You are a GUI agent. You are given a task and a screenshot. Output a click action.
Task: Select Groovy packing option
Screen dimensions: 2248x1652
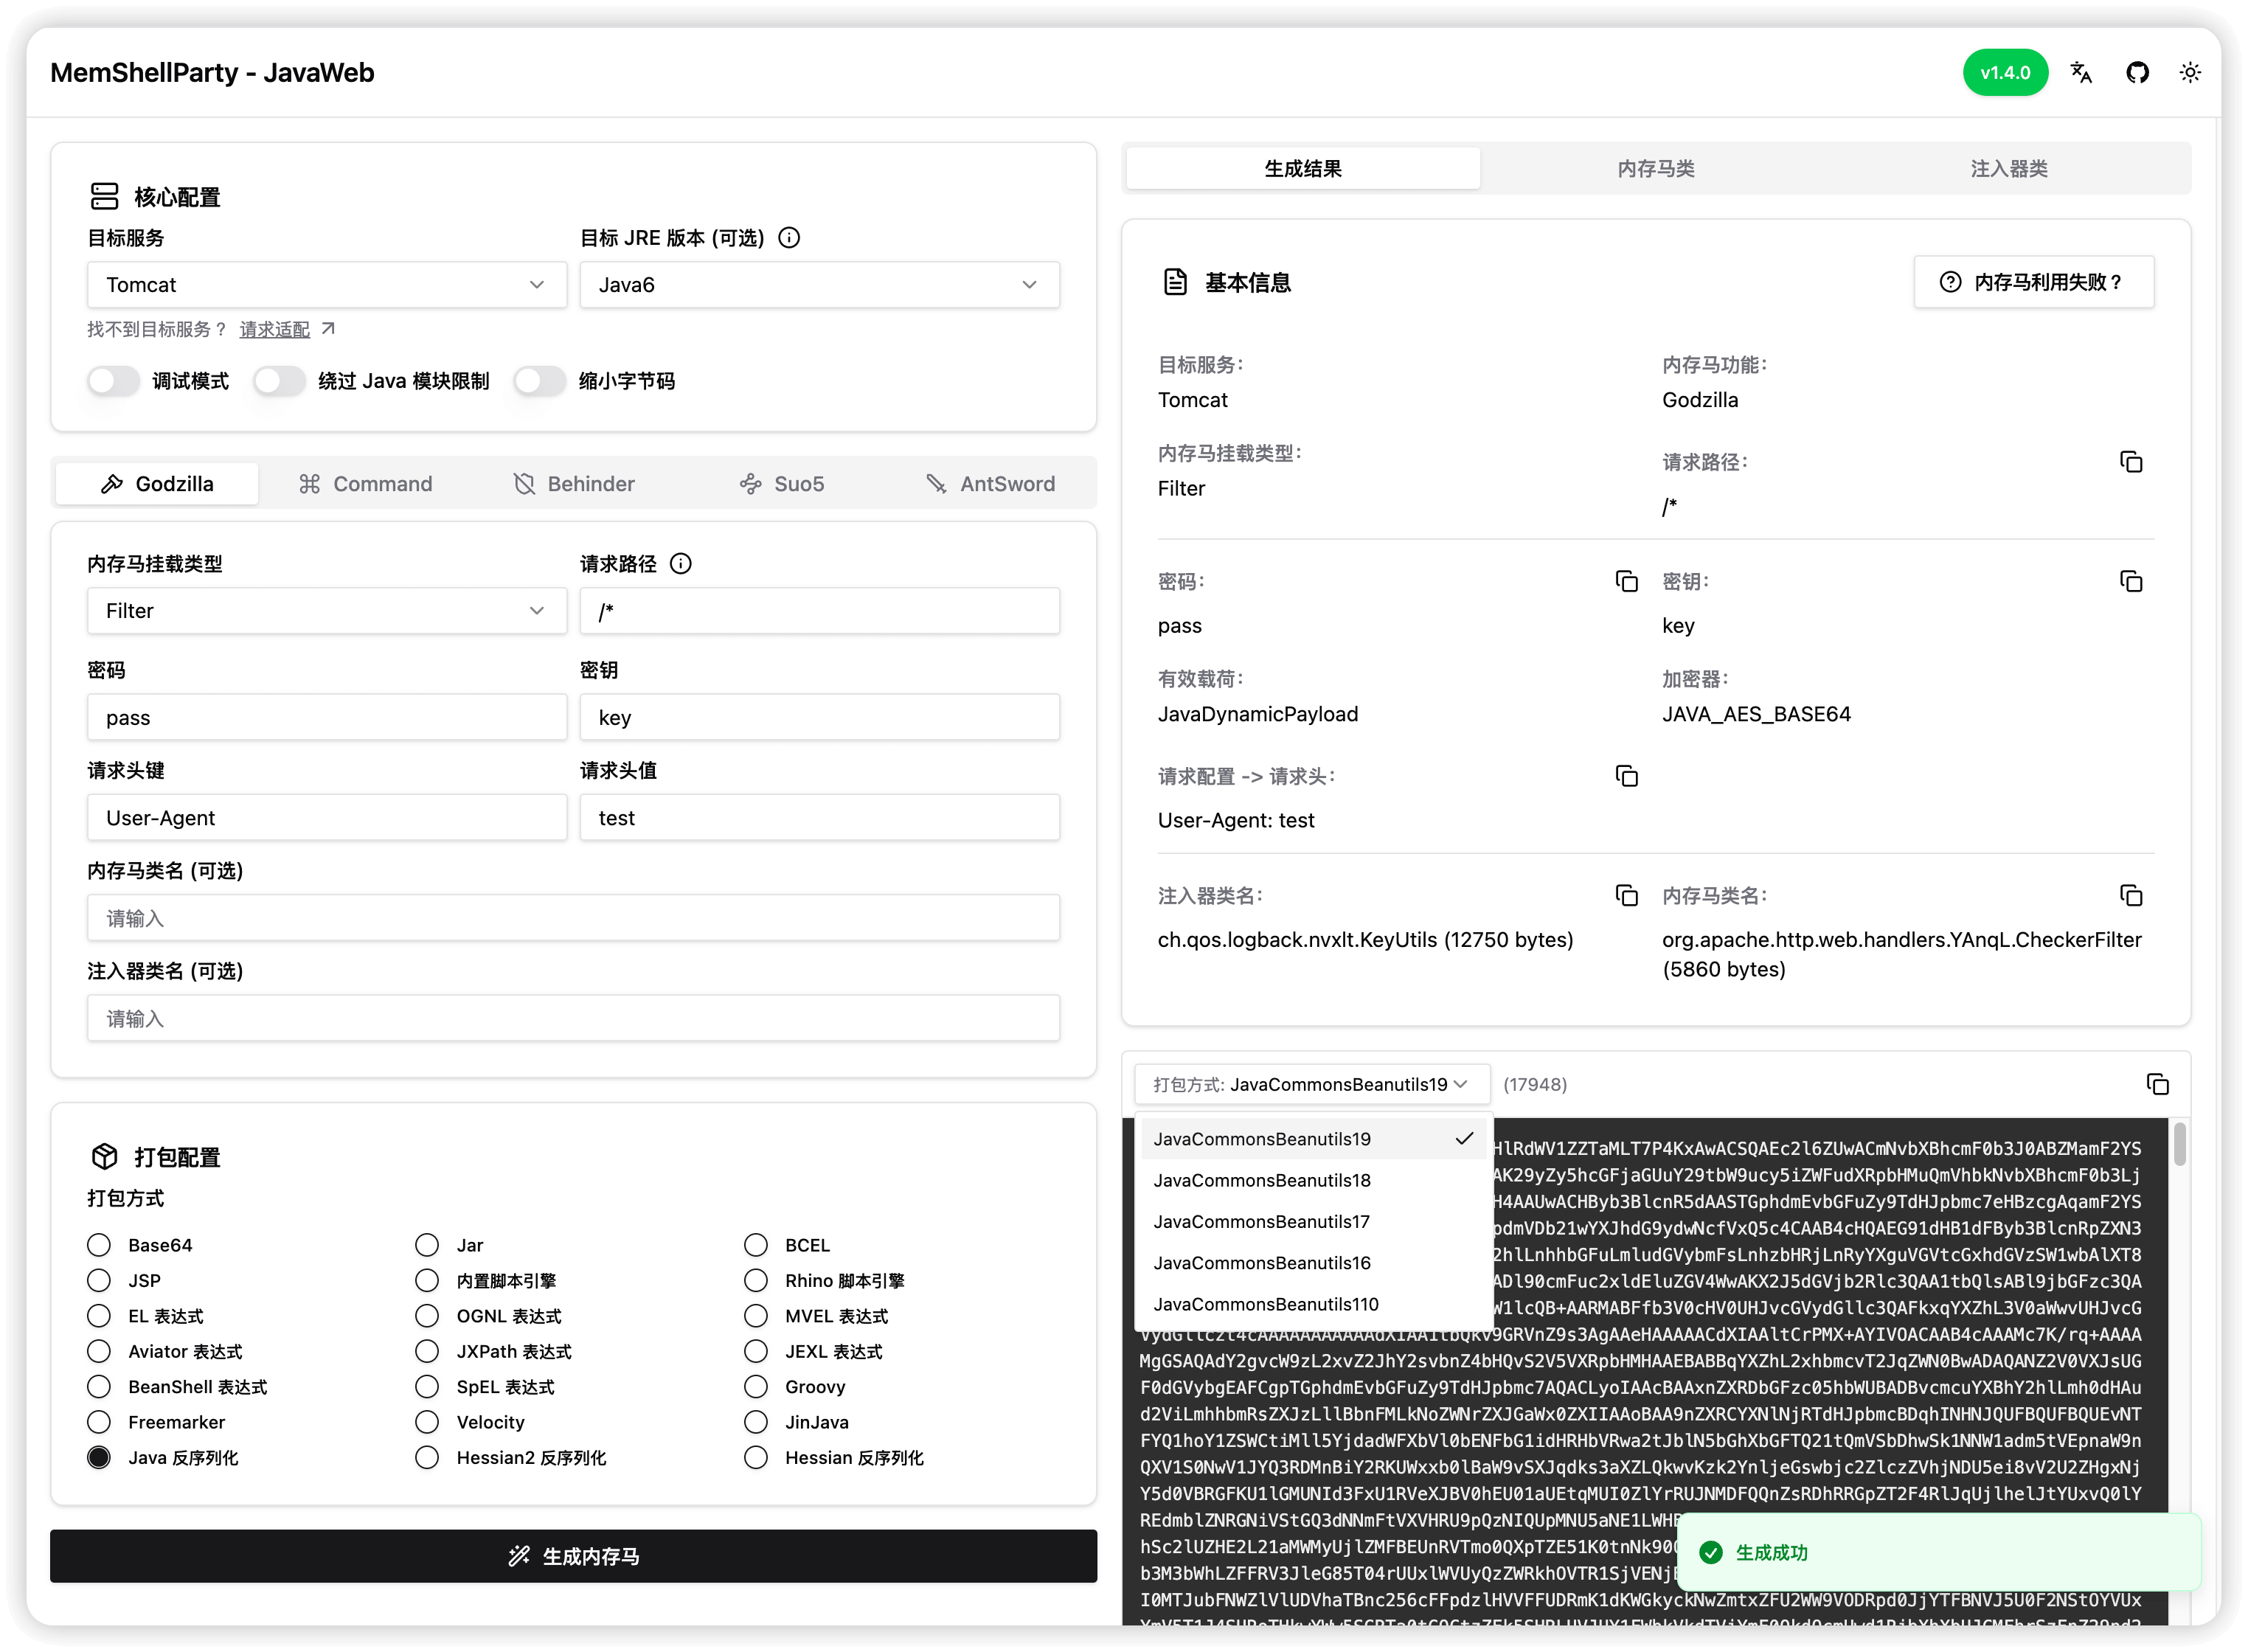[756, 1387]
